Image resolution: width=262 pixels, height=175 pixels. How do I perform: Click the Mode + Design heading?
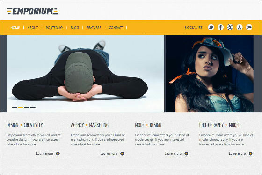(x=148, y=125)
